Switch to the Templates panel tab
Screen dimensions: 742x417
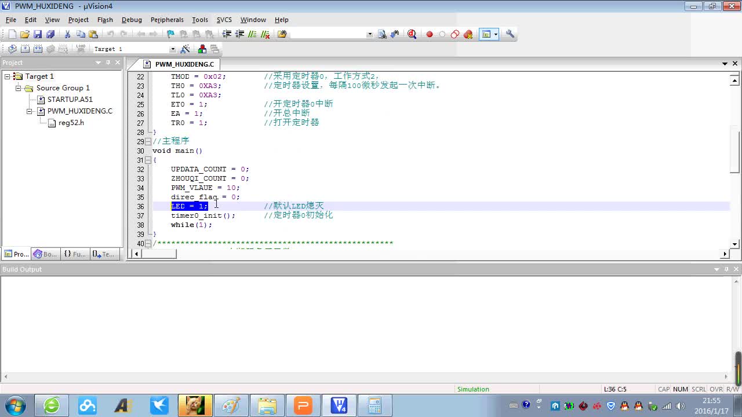coord(104,254)
